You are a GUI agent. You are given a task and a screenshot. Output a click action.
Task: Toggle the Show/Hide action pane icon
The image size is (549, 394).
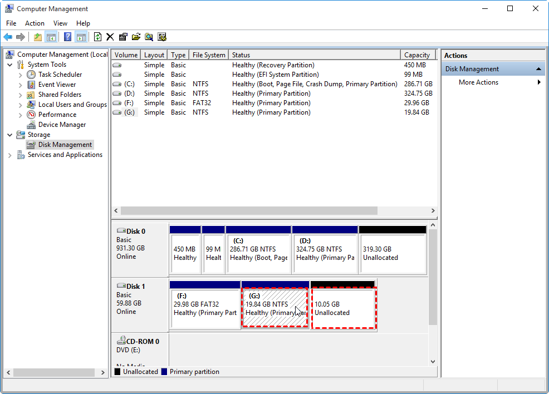click(81, 37)
